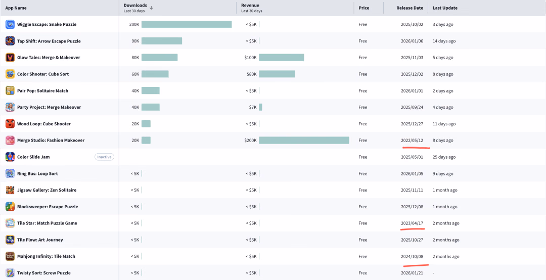The height and width of the screenshot is (280, 546).
Task: Open the Glow Tales: Merge & Makeover link
Action: [49, 58]
